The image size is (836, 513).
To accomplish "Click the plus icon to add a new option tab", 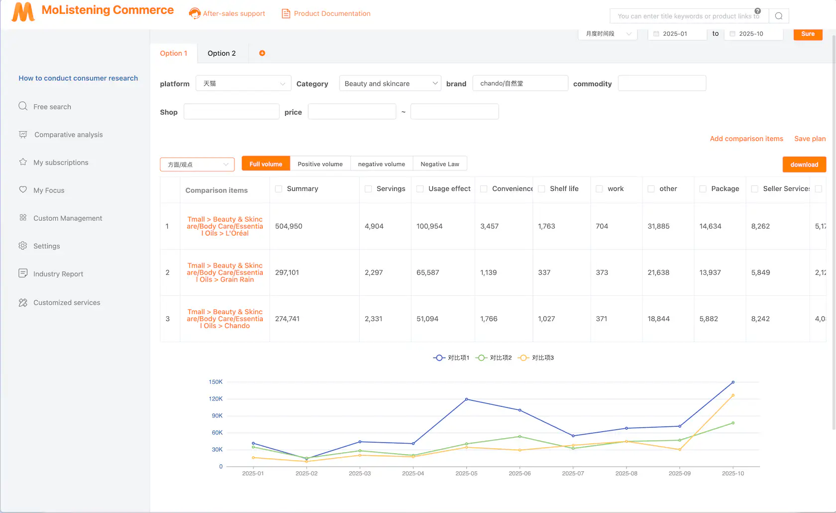I will [x=262, y=53].
